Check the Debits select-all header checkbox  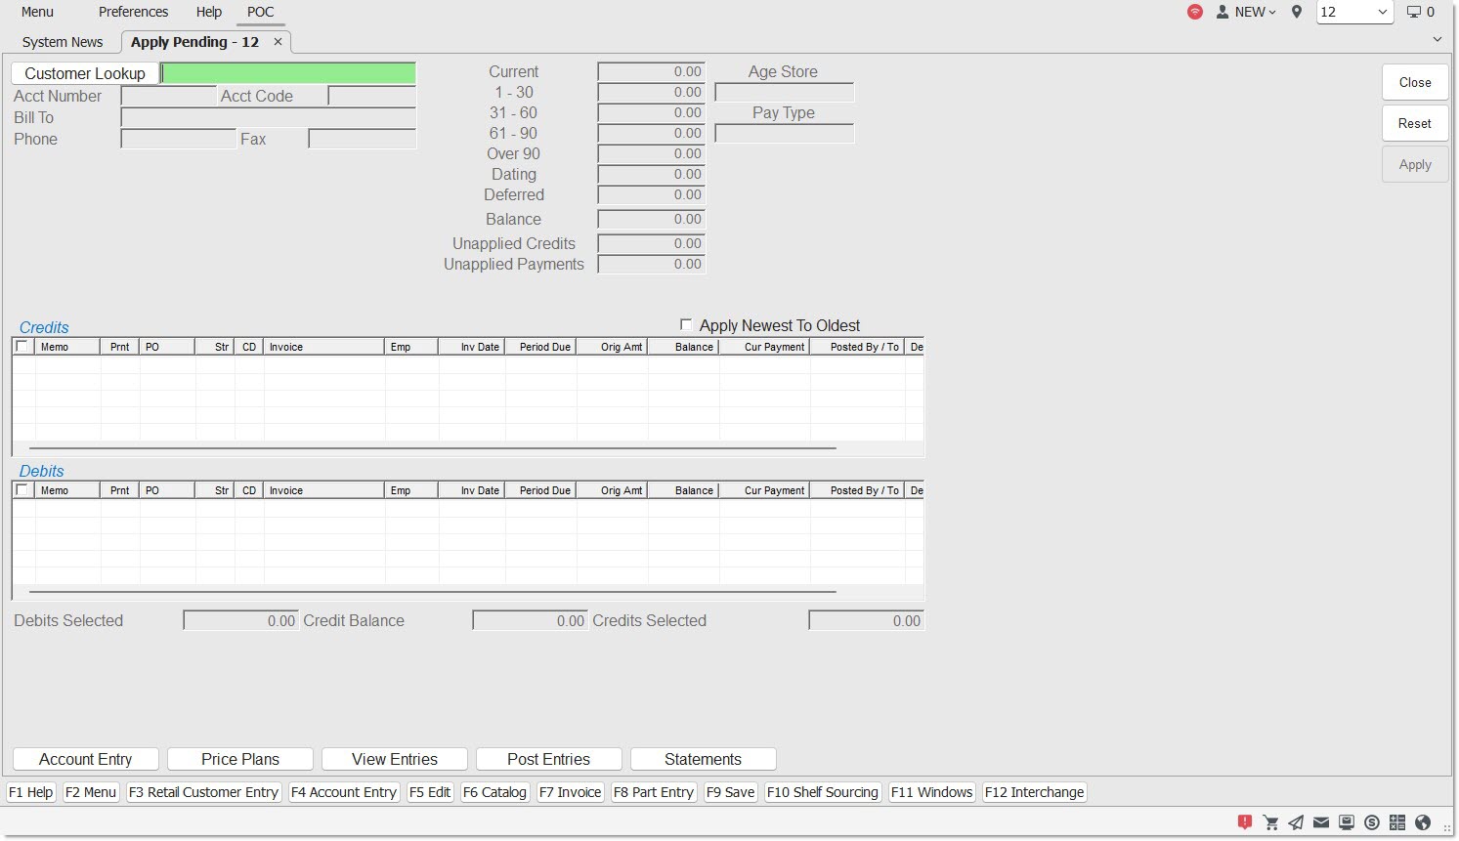[22, 490]
